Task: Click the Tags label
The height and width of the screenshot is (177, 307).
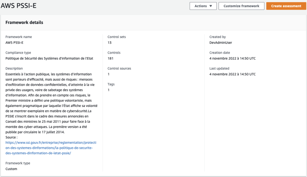Action: coord(111,84)
